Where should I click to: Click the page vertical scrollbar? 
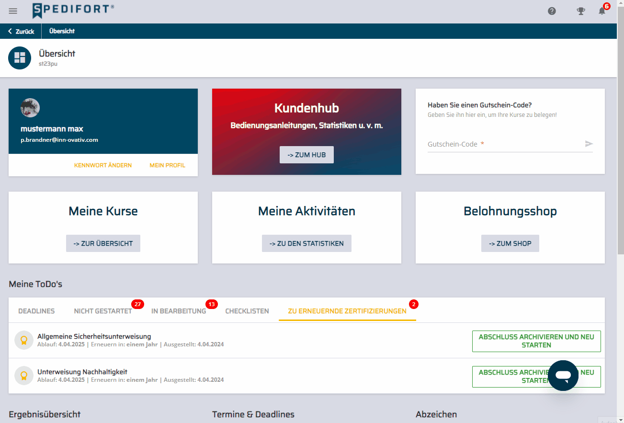click(620, 129)
